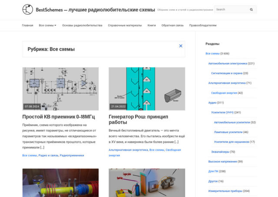
Task: Open the Rosch generator diagram thumbnail
Action: click(x=147, y=89)
